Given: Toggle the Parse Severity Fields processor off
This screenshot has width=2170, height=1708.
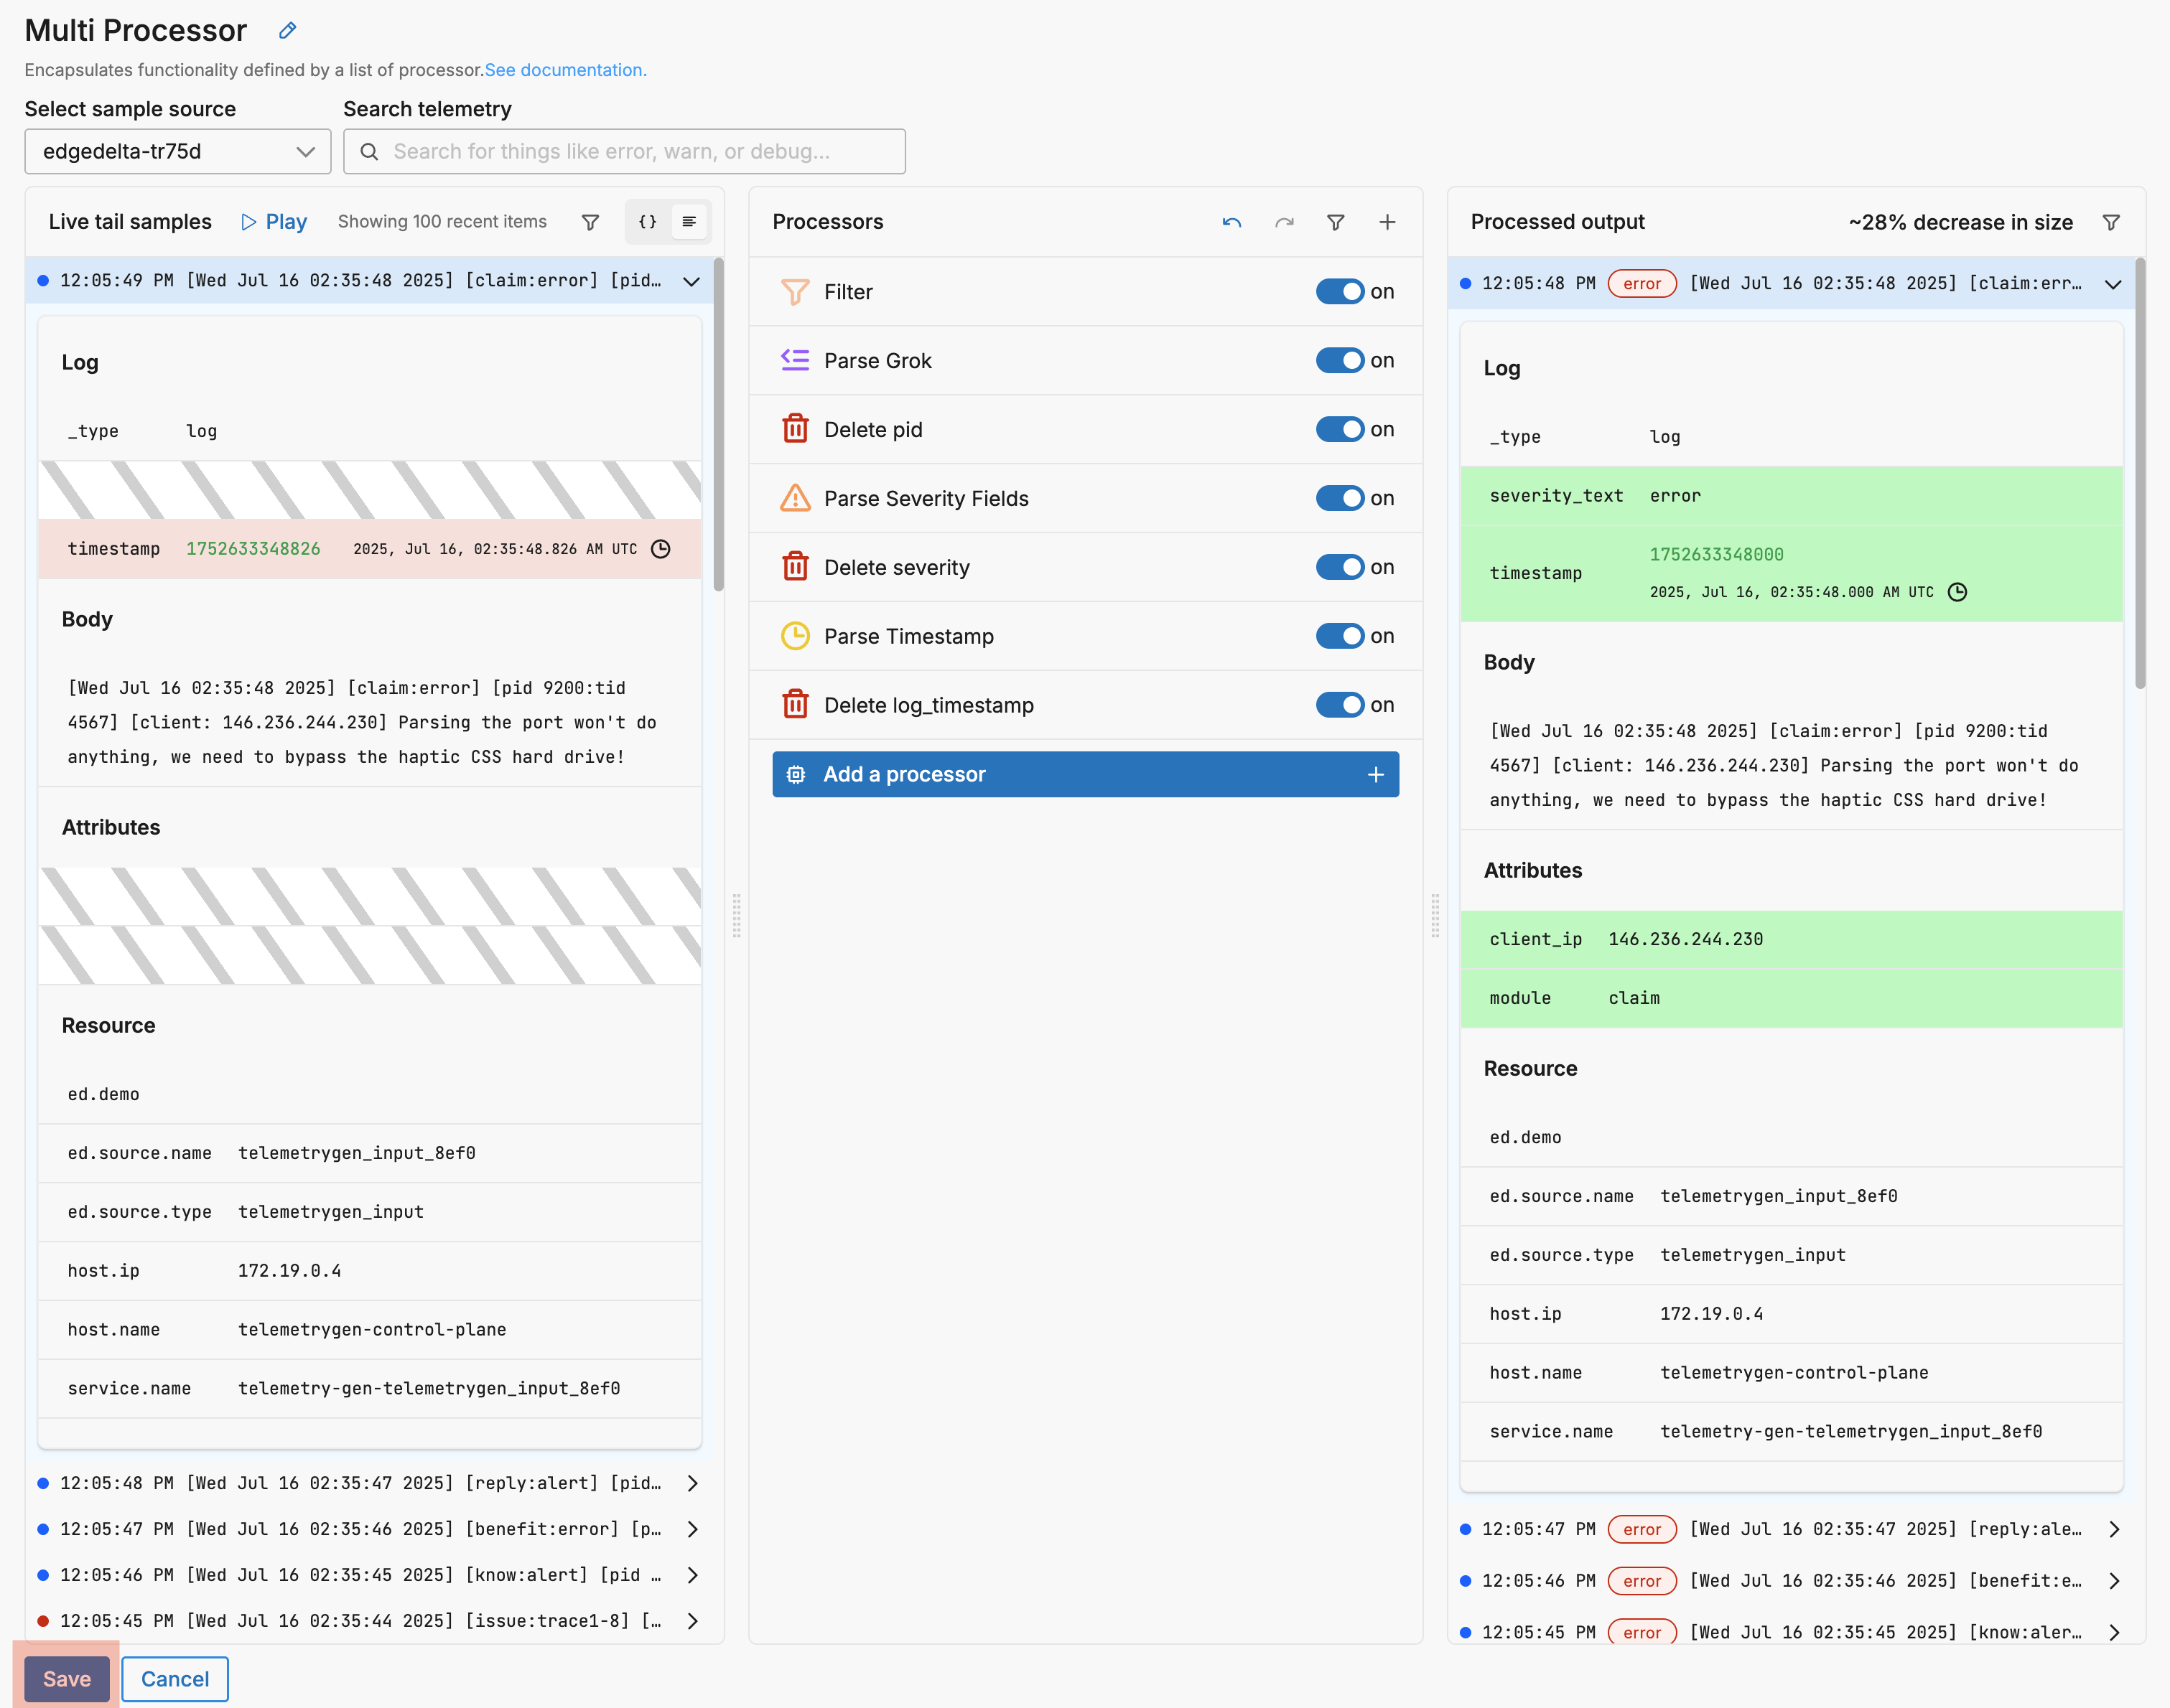Looking at the screenshot, I should [1341, 498].
